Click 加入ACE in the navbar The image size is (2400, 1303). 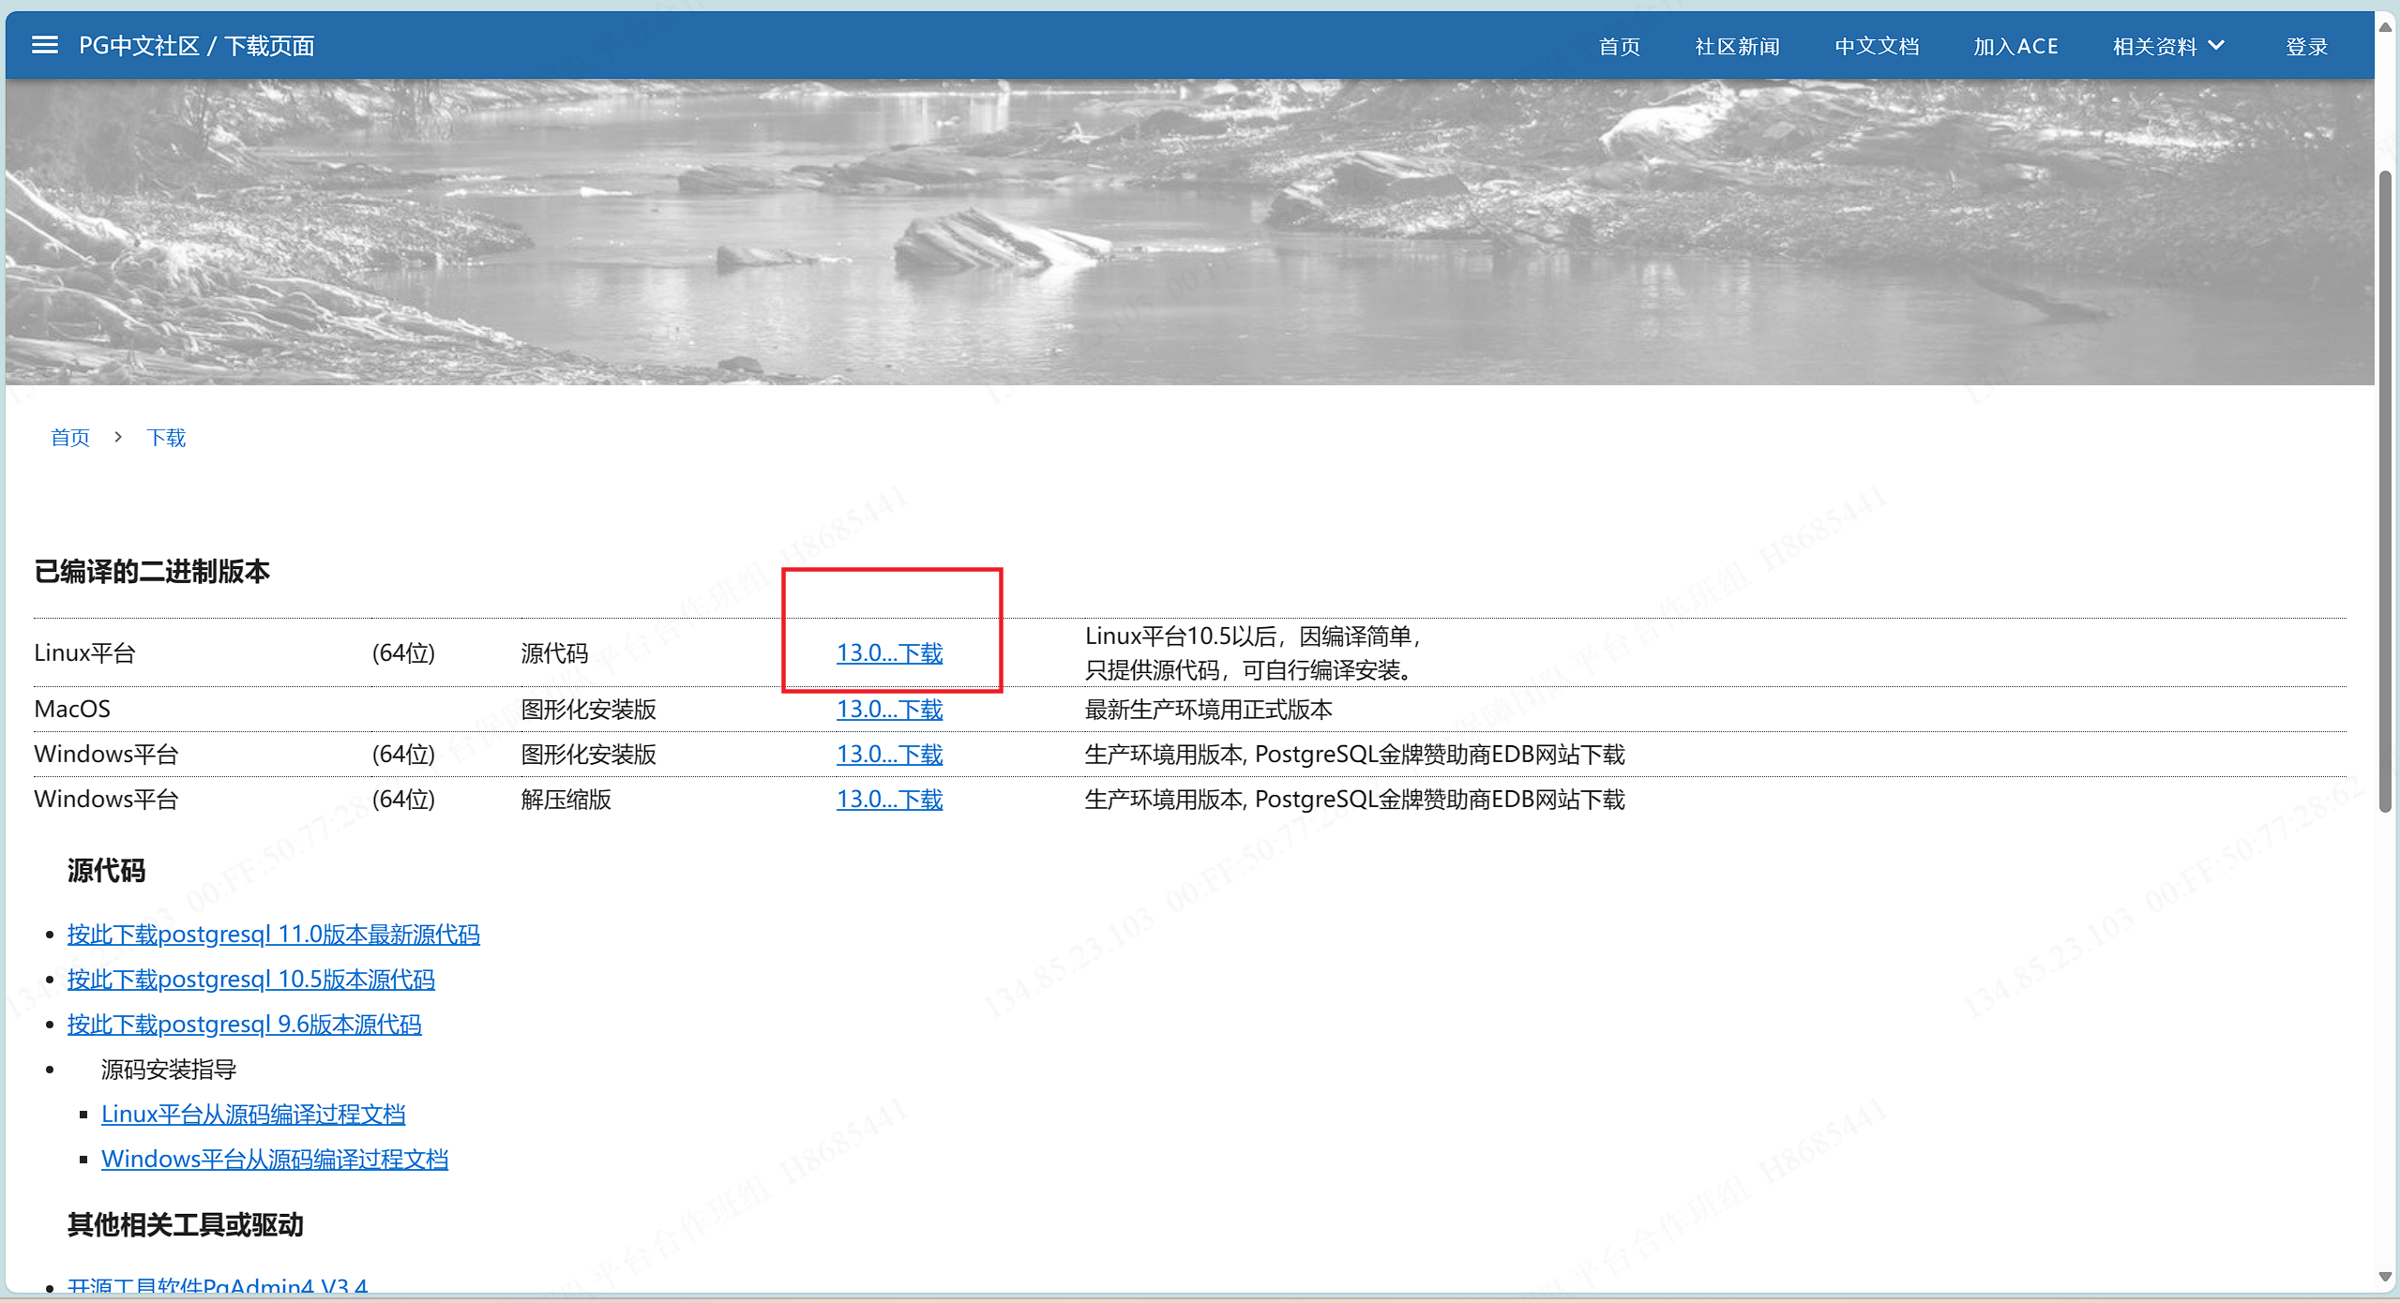click(x=2015, y=46)
